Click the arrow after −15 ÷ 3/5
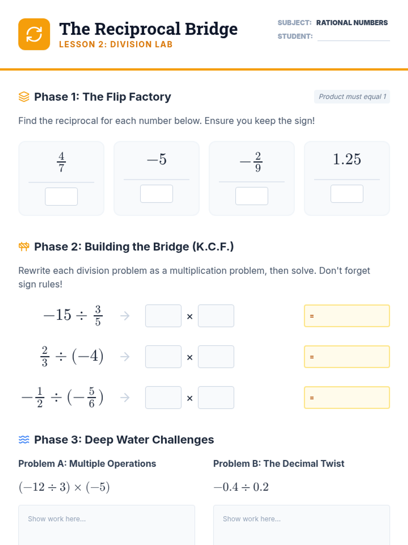The image size is (408, 545). (x=125, y=316)
